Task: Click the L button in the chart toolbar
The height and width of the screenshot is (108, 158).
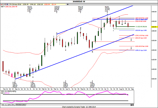Action: pyautogui.click(x=3, y=5)
